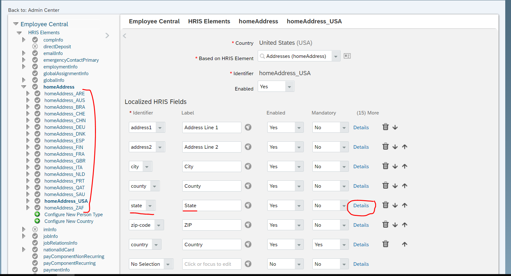Click green plus for Configure New Country
This screenshot has height=276, width=511.
tap(37, 221)
